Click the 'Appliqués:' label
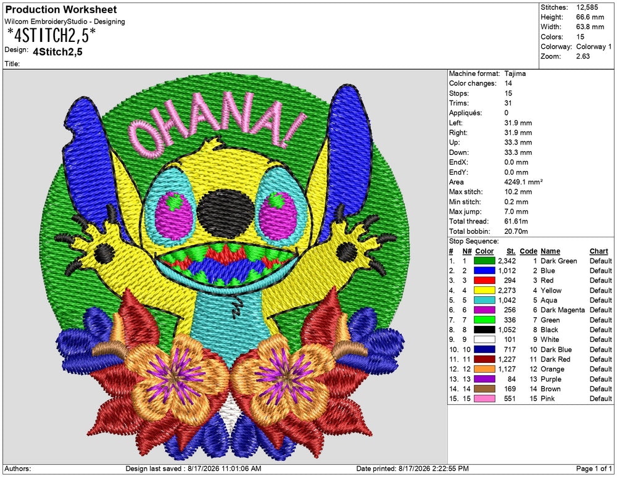 (465, 113)
